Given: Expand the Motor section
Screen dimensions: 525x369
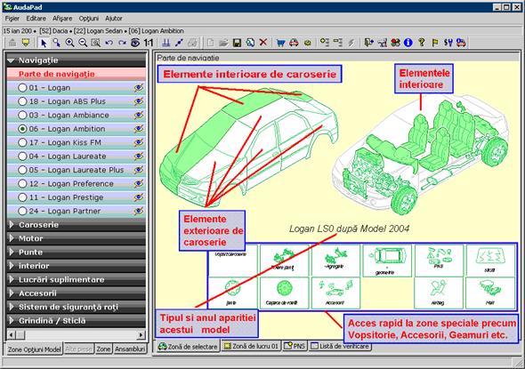Looking at the screenshot, I should 76,238.
